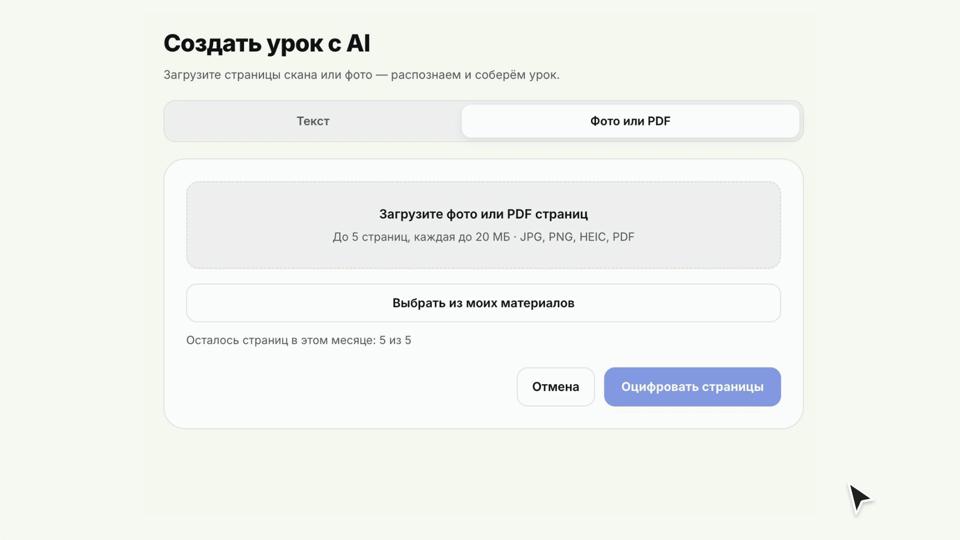Click Оцифровать страницы button
This screenshot has width=960, height=540.
(692, 387)
